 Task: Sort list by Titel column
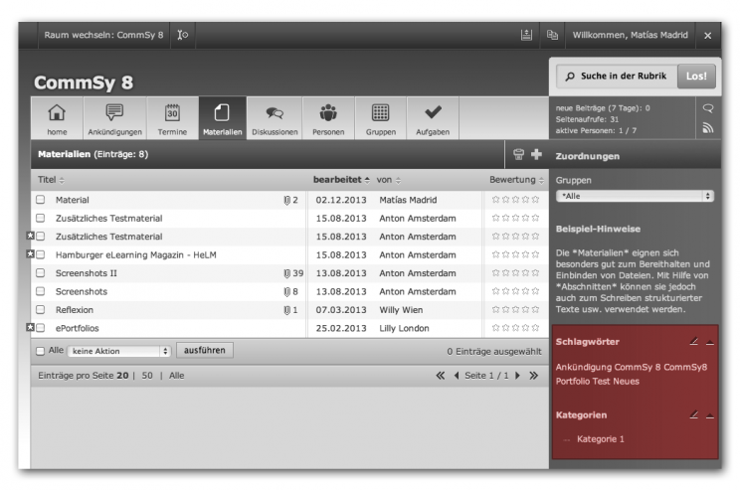pos(51,180)
